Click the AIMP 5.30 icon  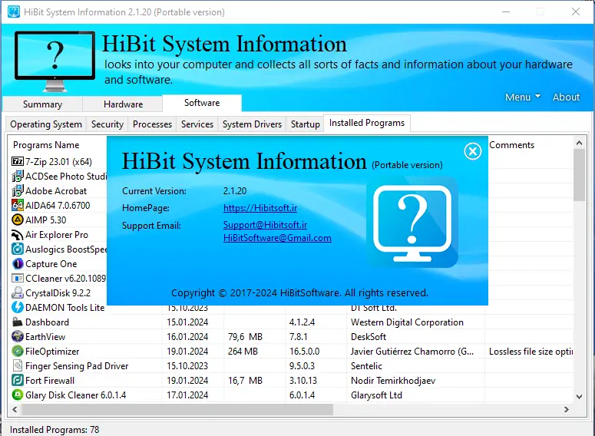coord(18,220)
